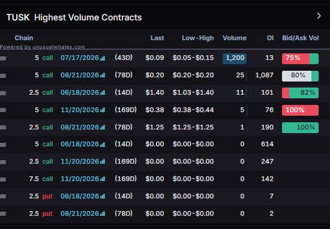The width and height of the screenshot is (330, 229).
Task: Open the 08/21/2026 link on the 2.5 put row
Action: click(80, 213)
